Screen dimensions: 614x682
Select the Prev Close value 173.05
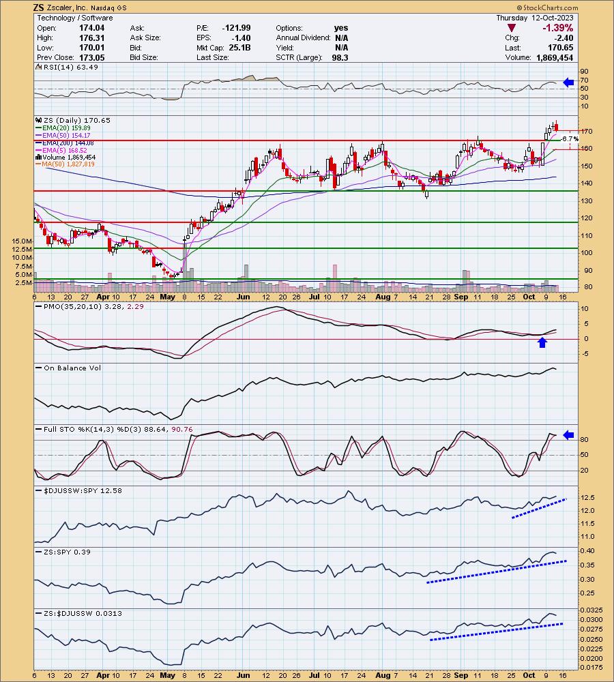click(x=92, y=57)
